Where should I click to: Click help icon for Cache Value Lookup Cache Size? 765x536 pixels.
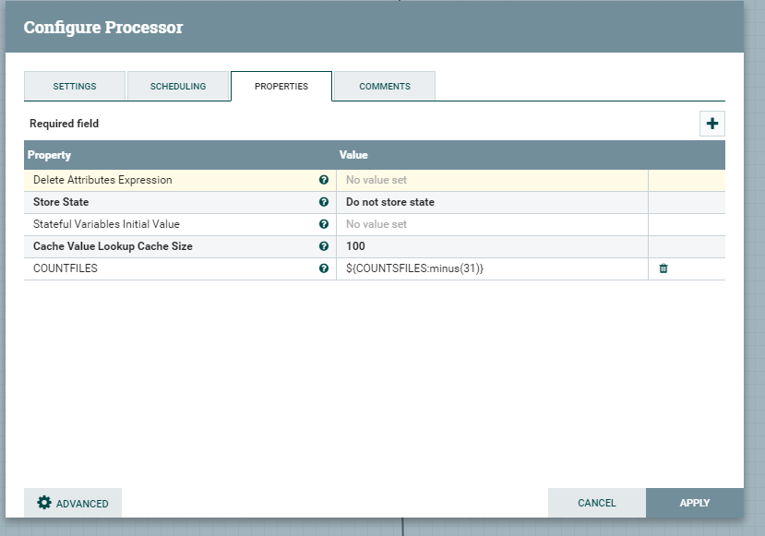click(x=324, y=246)
